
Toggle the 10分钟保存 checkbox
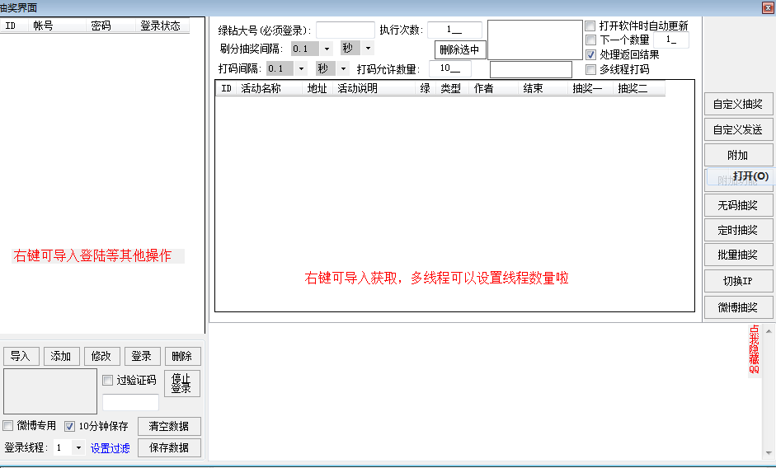(70, 426)
